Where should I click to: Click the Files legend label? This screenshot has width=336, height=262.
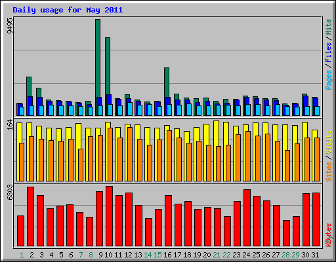(329, 52)
